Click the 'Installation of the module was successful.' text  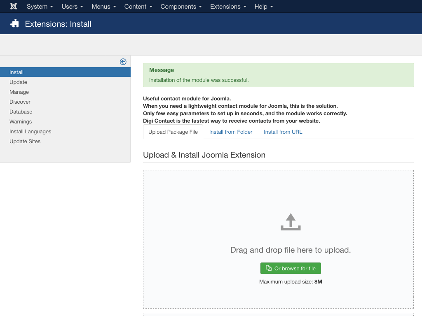199,80
